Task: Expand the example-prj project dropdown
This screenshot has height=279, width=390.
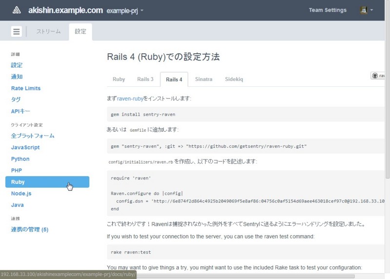Action: 125,11
